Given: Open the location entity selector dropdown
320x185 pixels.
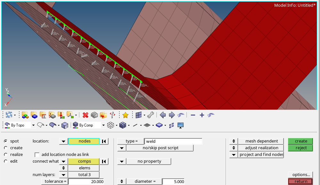Looking at the screenshot, I should click(63, 141).
